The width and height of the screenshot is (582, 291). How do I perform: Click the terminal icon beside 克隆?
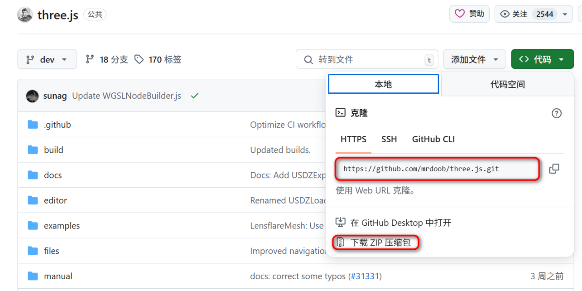coord(340,113)
